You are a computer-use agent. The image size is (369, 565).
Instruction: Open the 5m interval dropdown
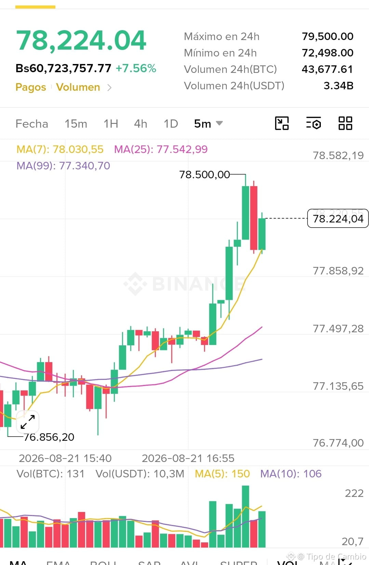[x=208, y=124]
